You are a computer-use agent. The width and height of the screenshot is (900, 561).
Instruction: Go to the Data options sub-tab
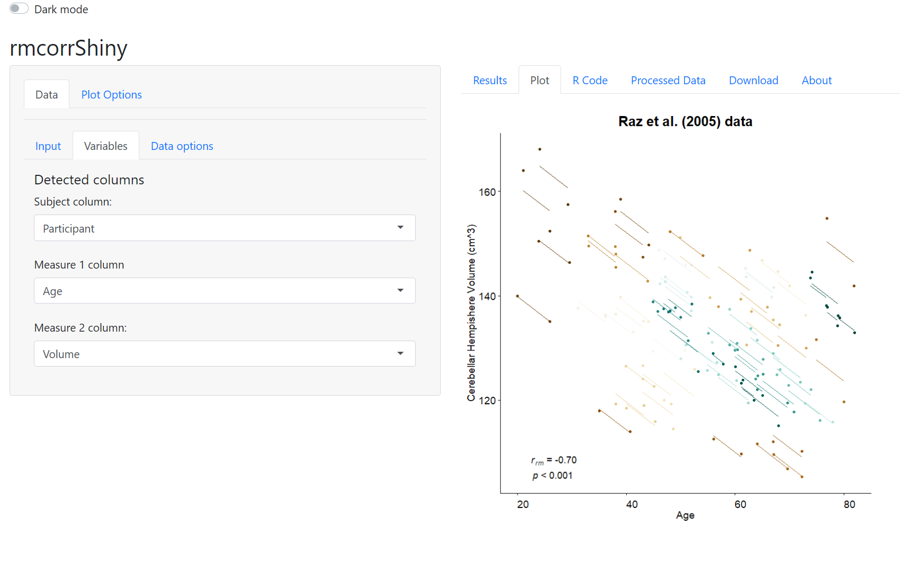click(182, 146)
